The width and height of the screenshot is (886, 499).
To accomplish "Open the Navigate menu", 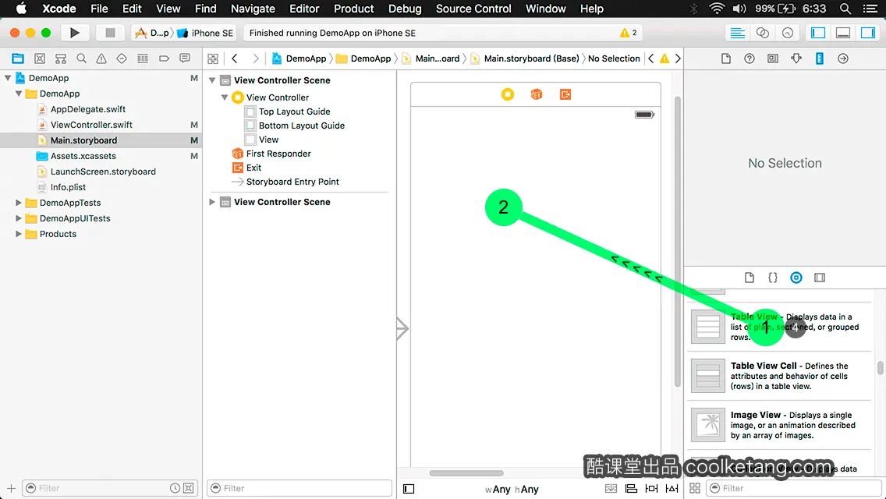I will click(253, 9).
